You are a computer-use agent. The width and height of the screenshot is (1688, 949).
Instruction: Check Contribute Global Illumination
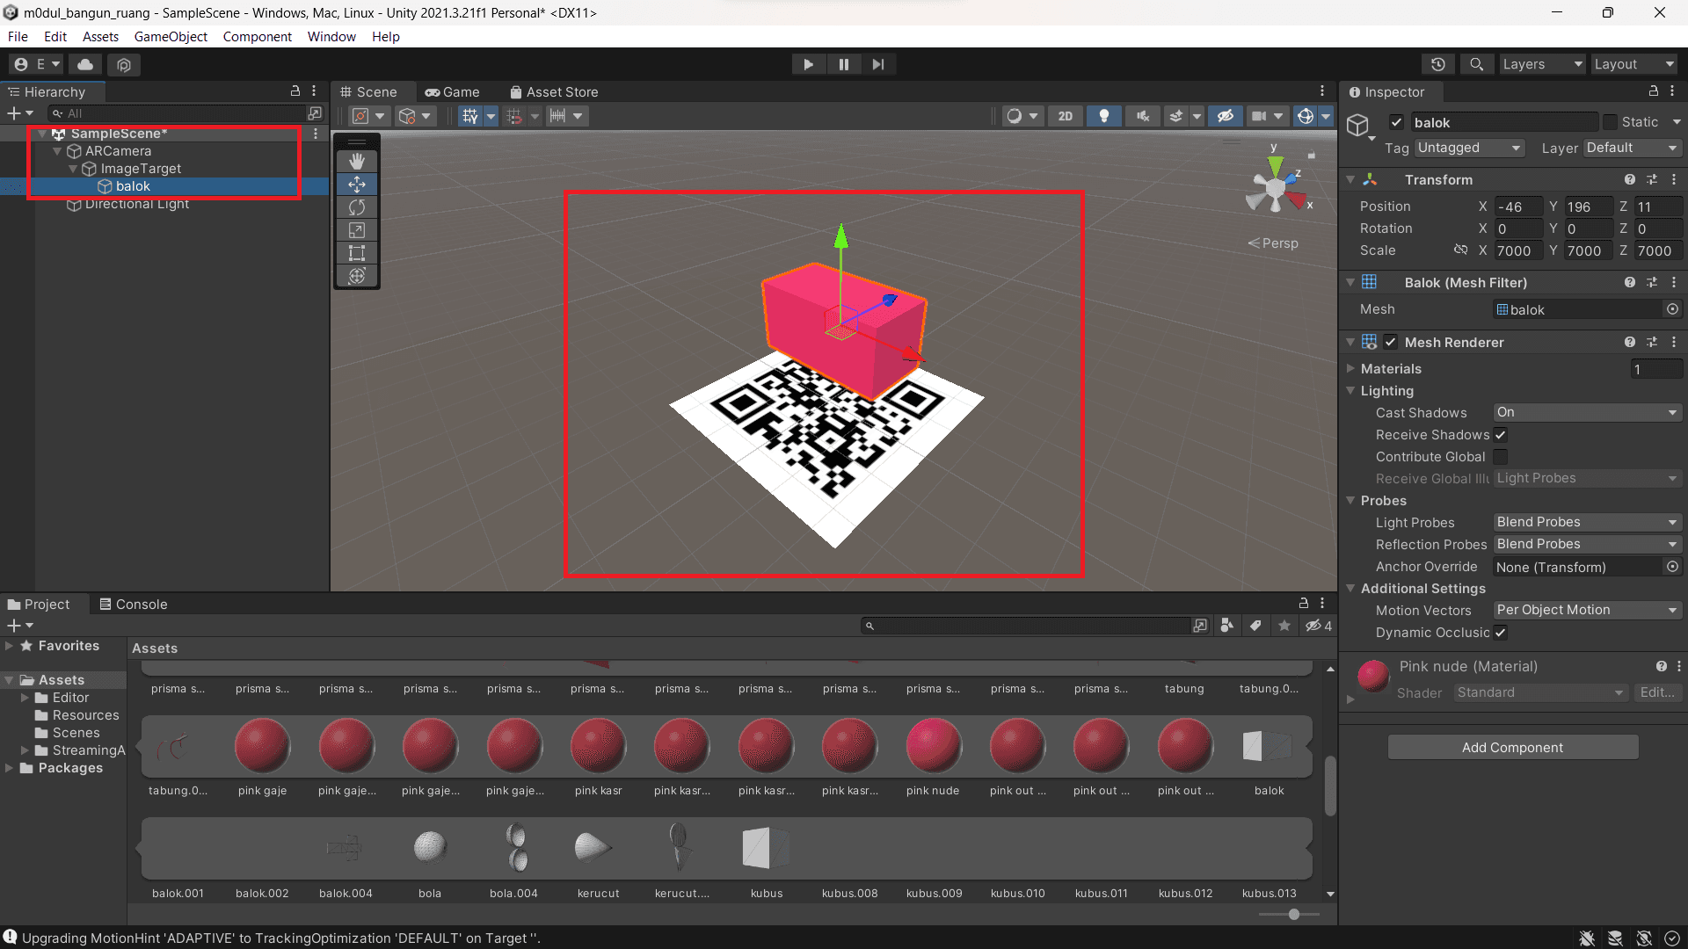coord(1501,457)
